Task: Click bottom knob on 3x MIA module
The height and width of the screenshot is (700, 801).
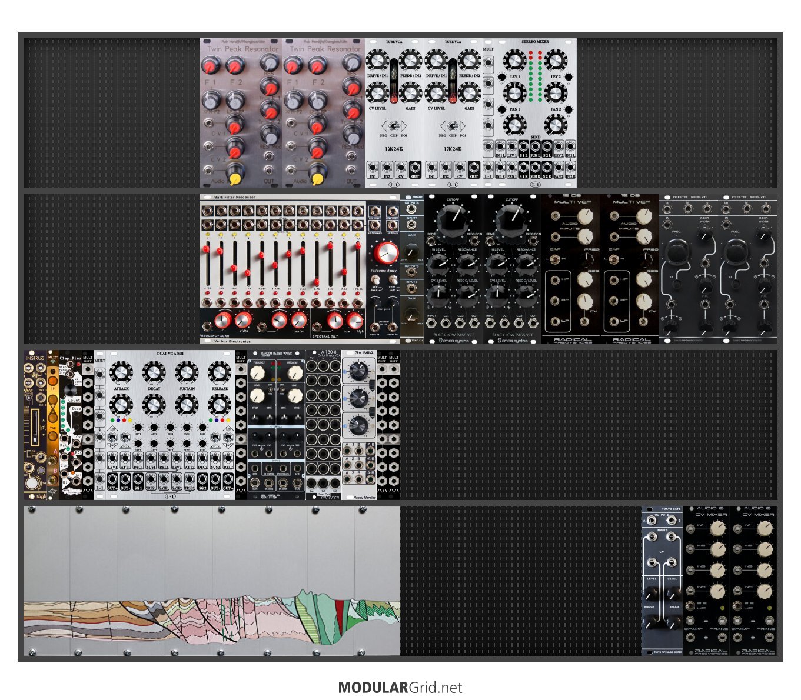Action: click(x=358, y=425)
